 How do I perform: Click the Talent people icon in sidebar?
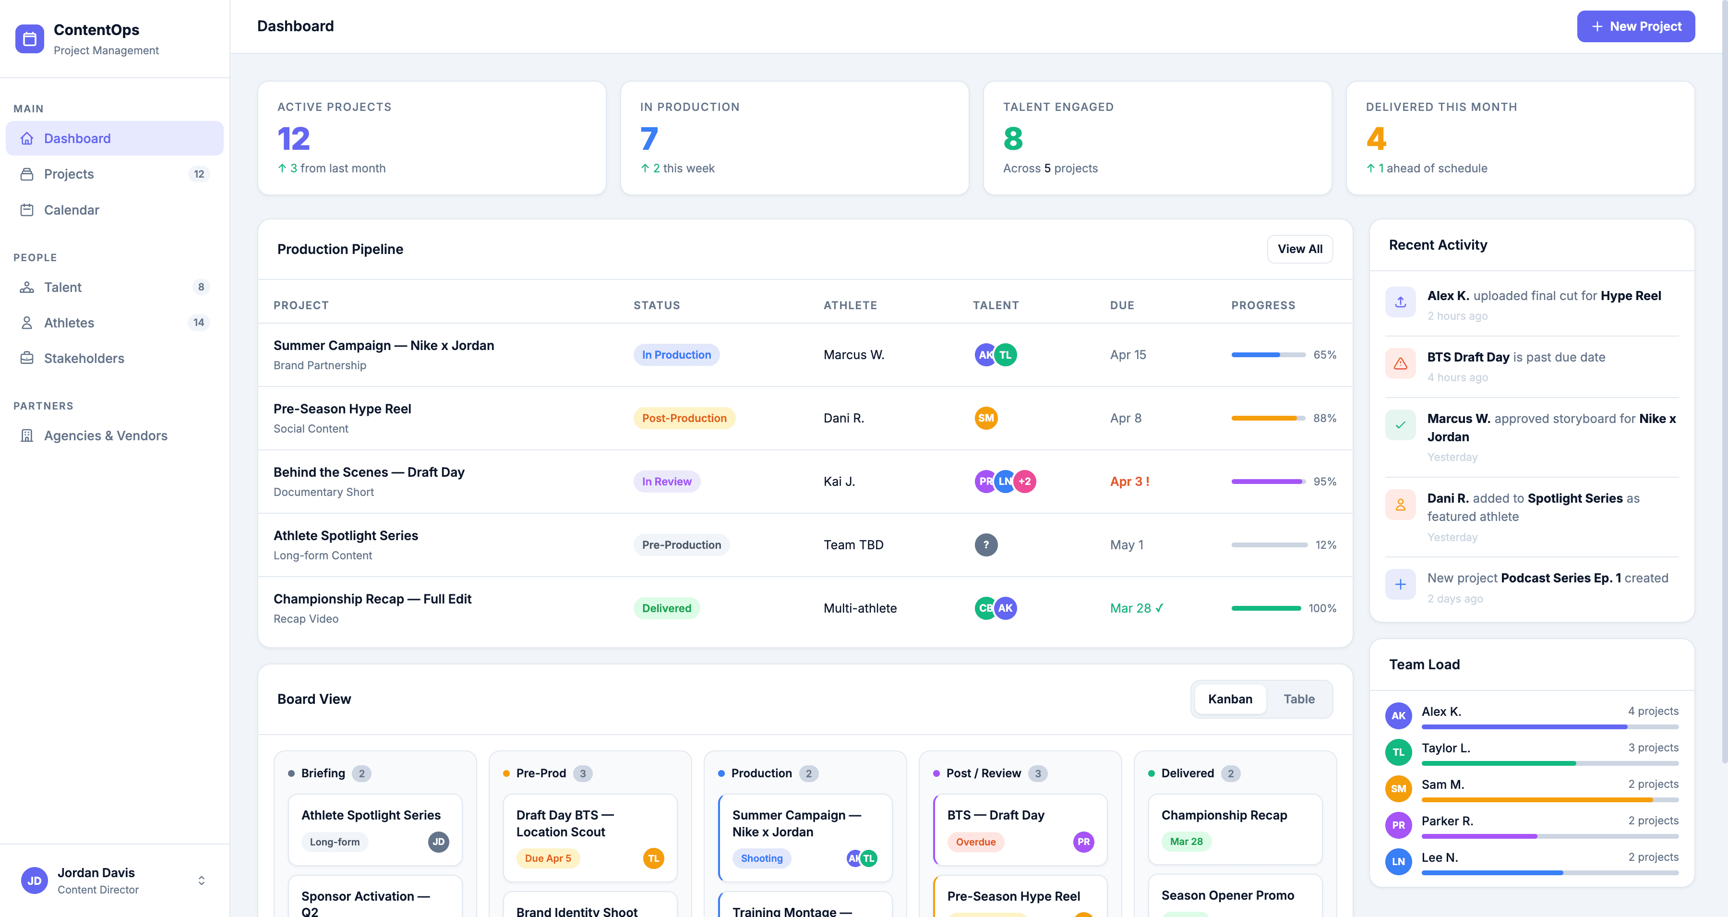coord(27,287)
